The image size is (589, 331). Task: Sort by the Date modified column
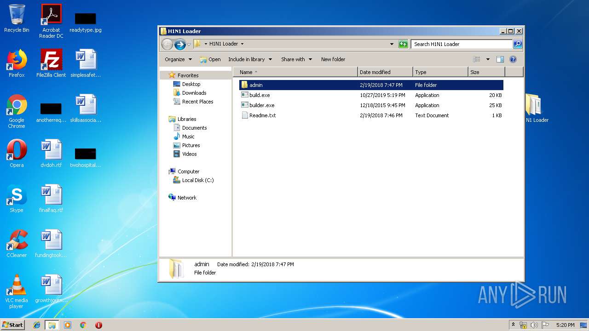(385, 72)
